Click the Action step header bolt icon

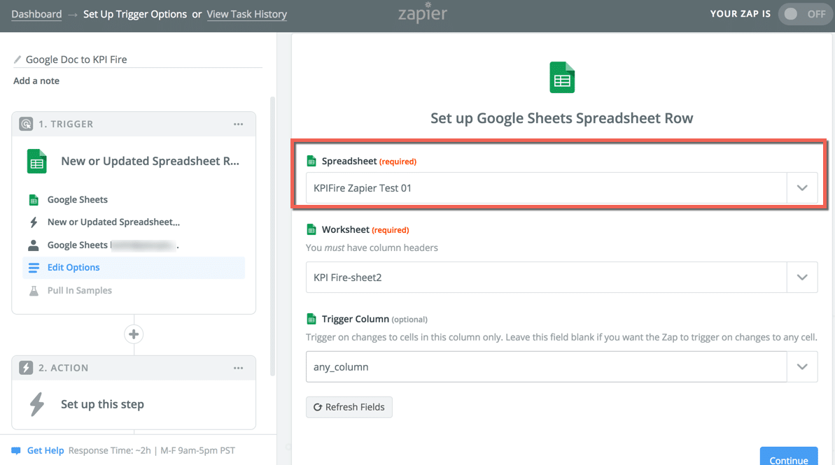[26, 368]
